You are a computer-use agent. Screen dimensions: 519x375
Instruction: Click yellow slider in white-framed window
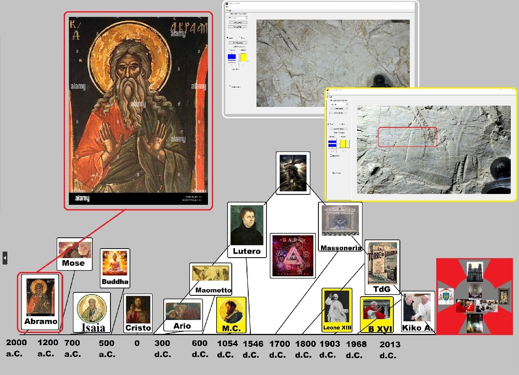pyautogui.click(x=243, y=57)
